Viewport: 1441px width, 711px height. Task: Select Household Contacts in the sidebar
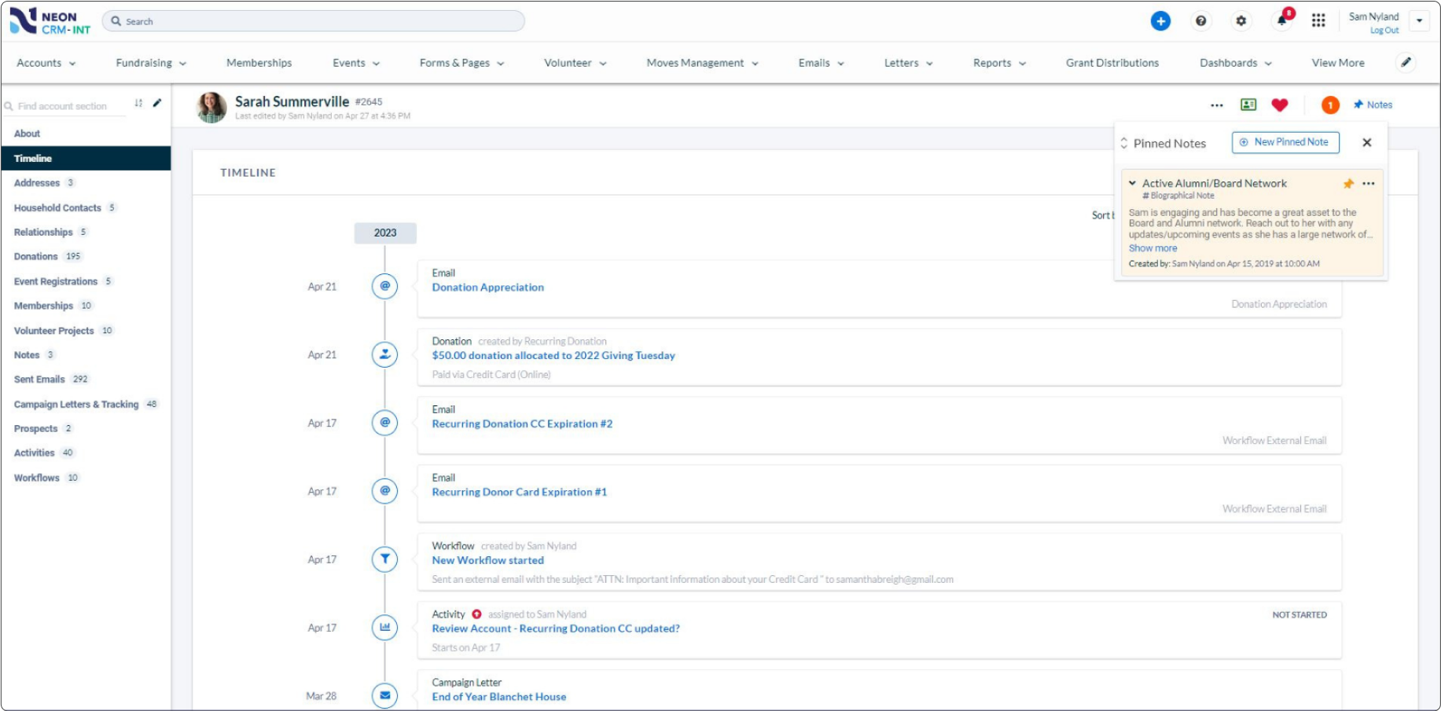(x=57, y=208)
